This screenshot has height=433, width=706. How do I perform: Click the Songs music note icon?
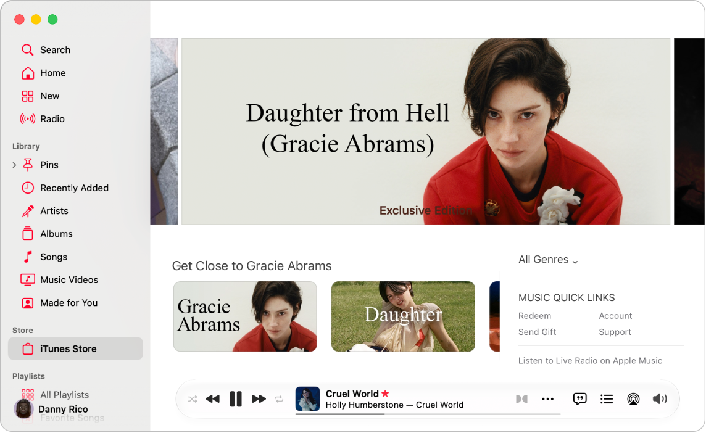(x=28, y=257)
